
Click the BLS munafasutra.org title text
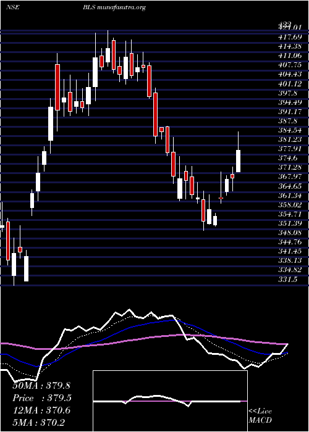pyautogui.click(x=114, y=7)
